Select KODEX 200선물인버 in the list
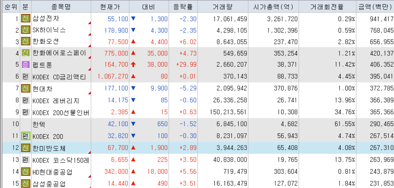 click(x=61, y=112)
